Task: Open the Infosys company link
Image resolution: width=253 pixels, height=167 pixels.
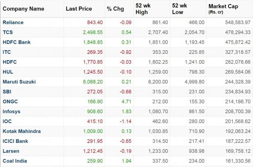Action: [12, 112]
